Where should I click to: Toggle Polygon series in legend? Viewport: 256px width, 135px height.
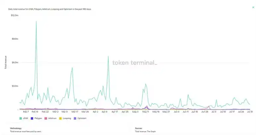point(36,118)
